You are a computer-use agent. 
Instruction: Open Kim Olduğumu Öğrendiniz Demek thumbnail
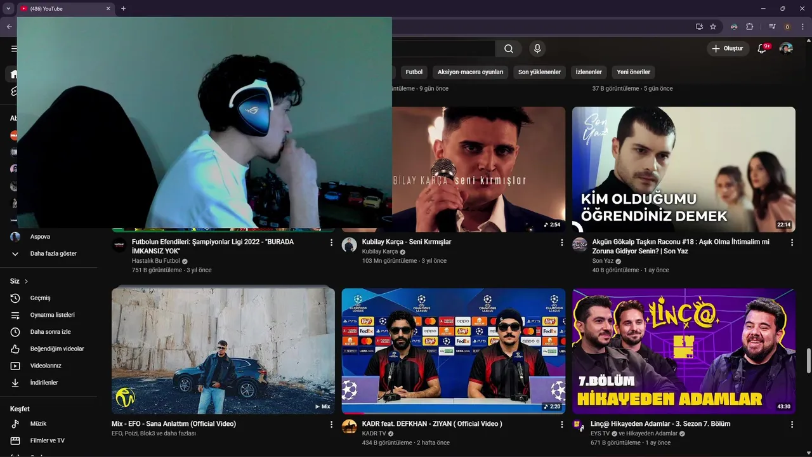(x=684, y=169)
